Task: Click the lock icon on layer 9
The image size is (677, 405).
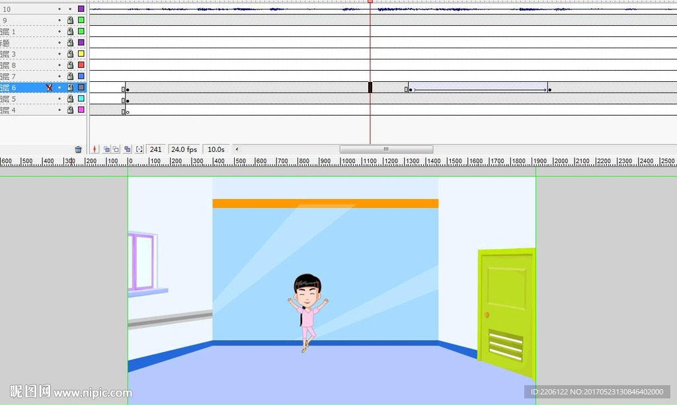Action: [70, 20]
